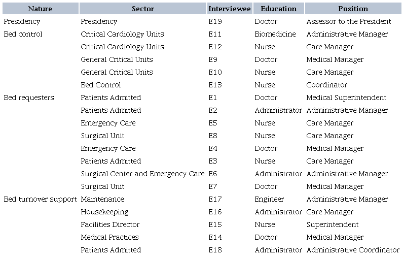
Task: Select the Bed turnover support cell
Action: pyautogui.click(x=40, y=199)
